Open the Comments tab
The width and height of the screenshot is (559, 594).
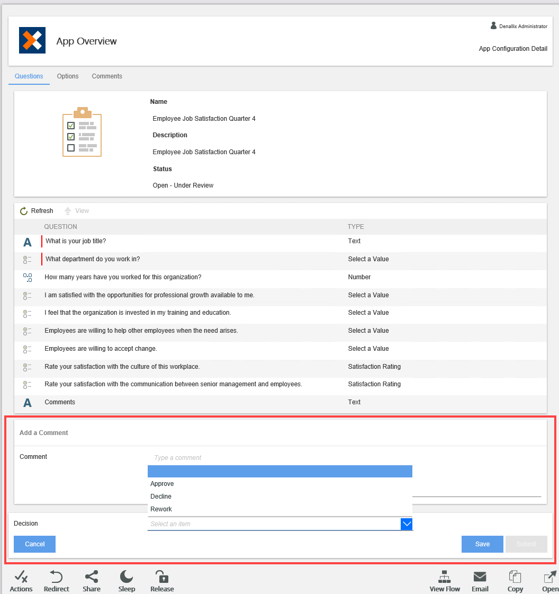107,76
